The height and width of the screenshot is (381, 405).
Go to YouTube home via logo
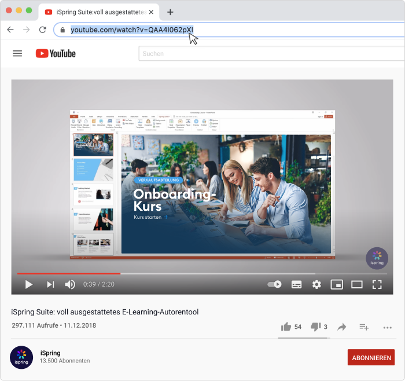56,53
